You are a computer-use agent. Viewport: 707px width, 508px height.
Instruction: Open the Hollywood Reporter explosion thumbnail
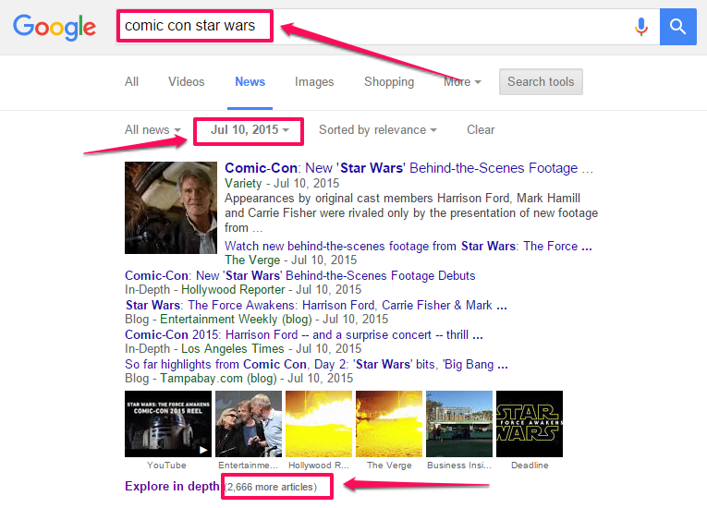click(x=319, y=424)
